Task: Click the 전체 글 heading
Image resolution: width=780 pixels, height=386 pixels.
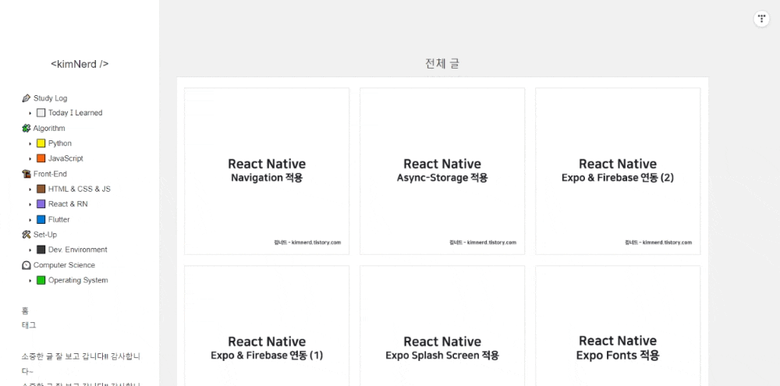Action: (x=442, y=64)
